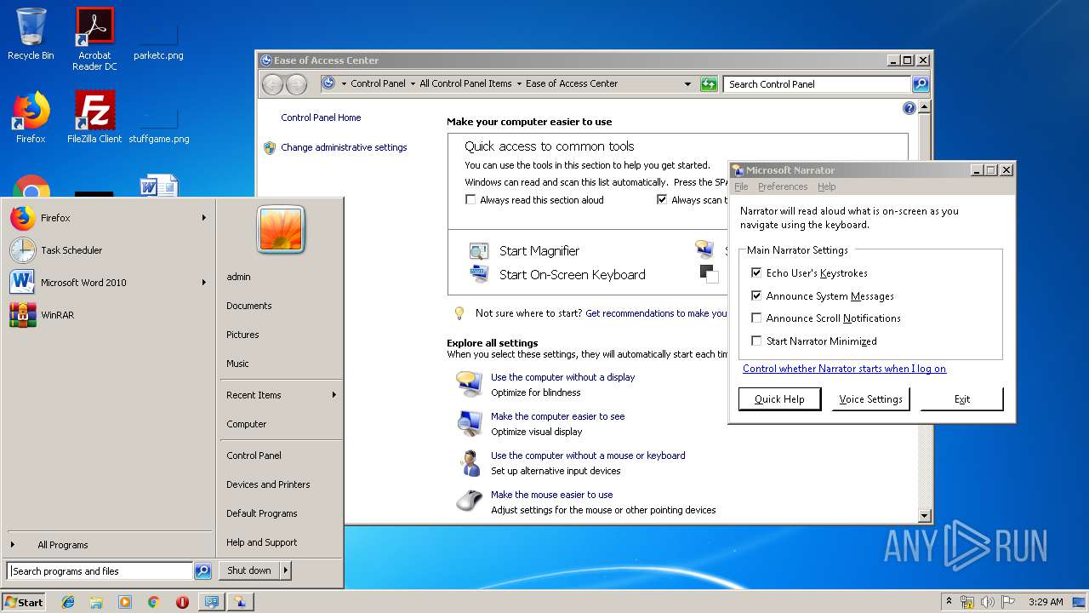The image size is (1089, 613).
Task: Click the Search Control Panel magnifier button
Action: [x=920, y=83]
